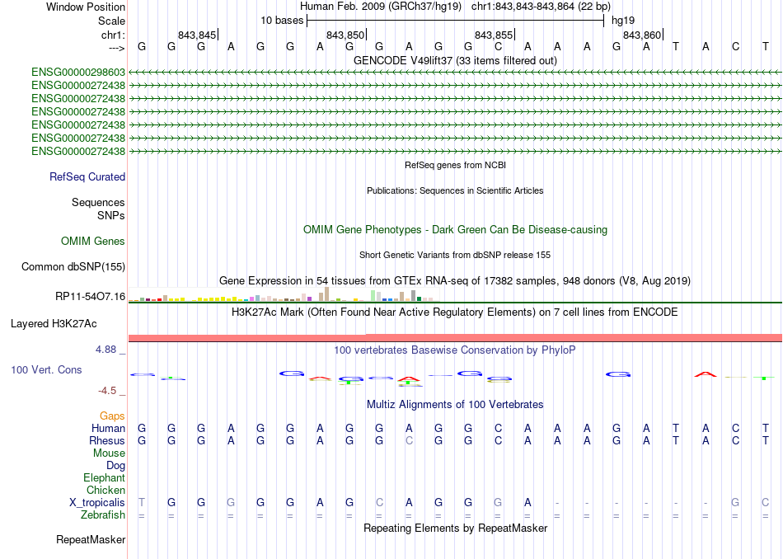Click the Dog alignment row label
This screenshot has height=559, width=783.
tap(116, 466)
